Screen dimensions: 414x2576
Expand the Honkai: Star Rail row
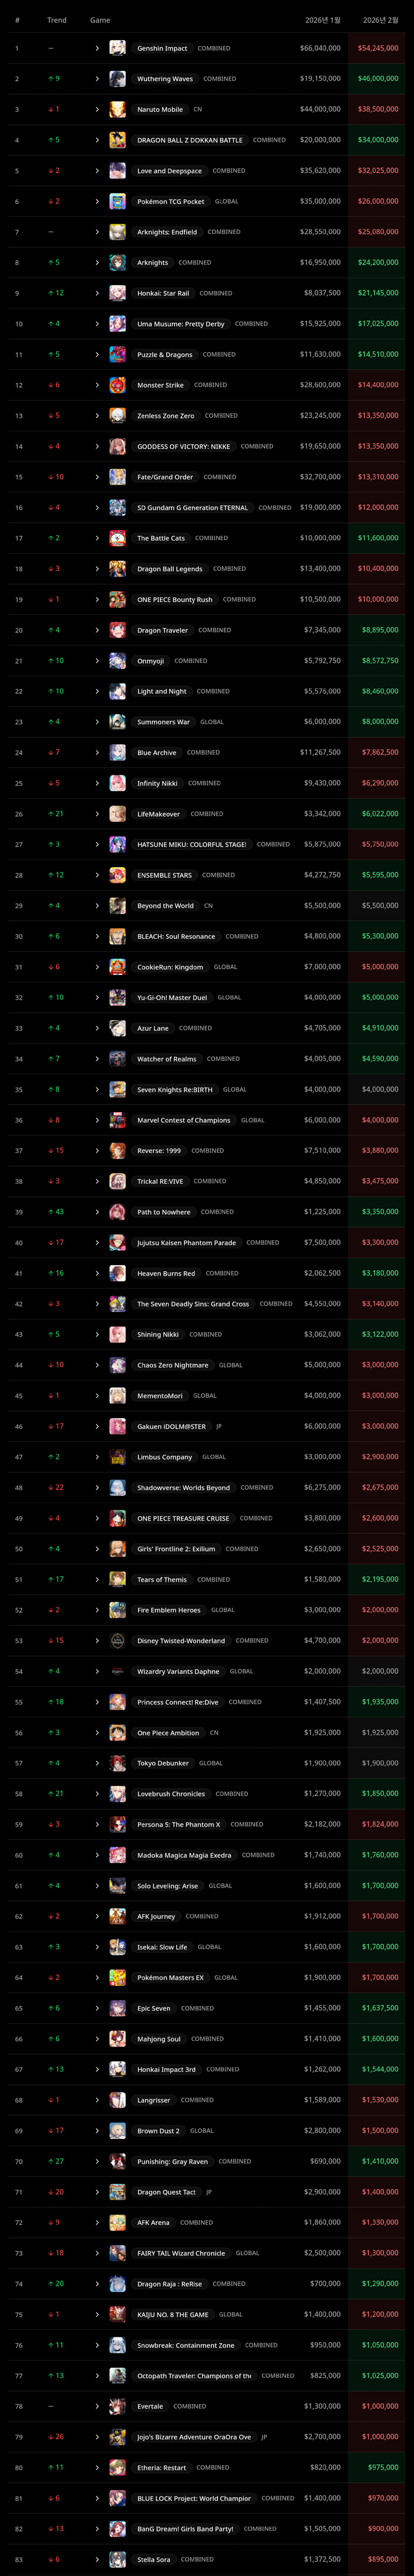(97, 293)
